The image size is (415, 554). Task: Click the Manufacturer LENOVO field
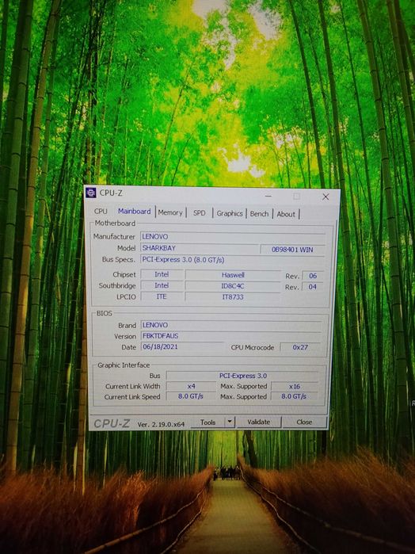coord(233,237)
